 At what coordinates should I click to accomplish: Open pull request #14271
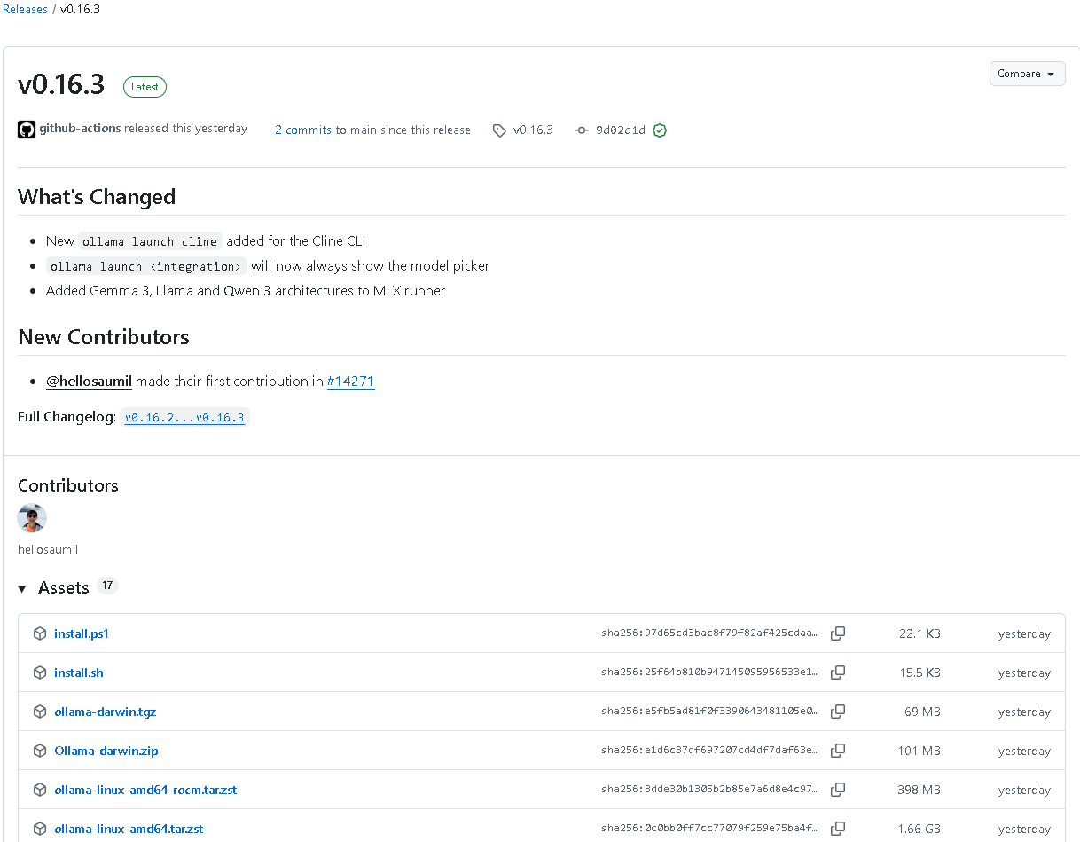[350, 382]
